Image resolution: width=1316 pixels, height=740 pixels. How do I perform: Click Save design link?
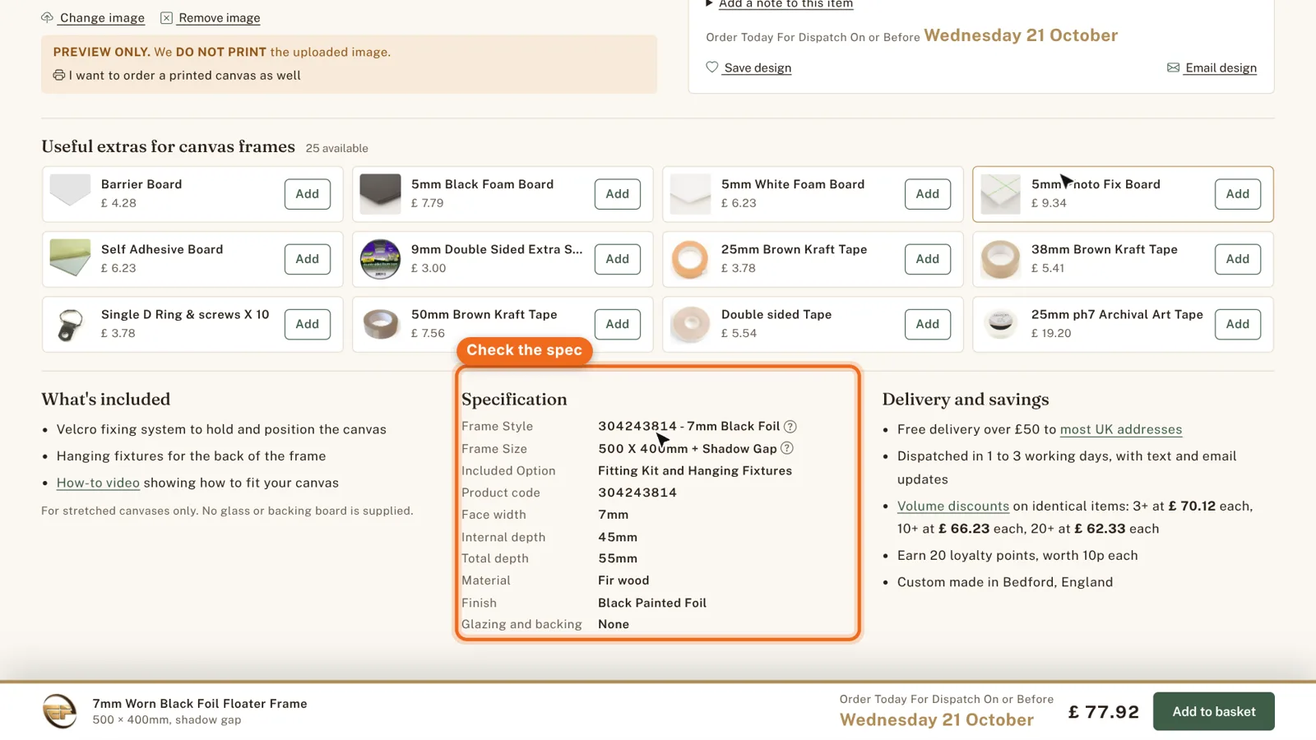758,67
